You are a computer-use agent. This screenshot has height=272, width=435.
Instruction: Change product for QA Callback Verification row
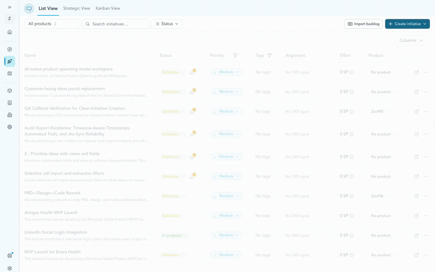pos(380,111)
